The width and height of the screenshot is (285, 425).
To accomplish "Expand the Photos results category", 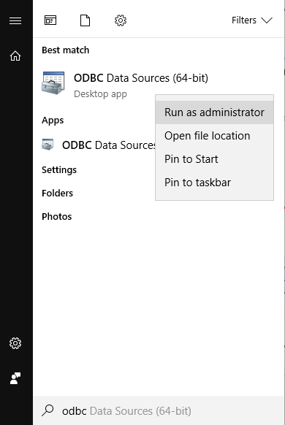I will 57,217.
